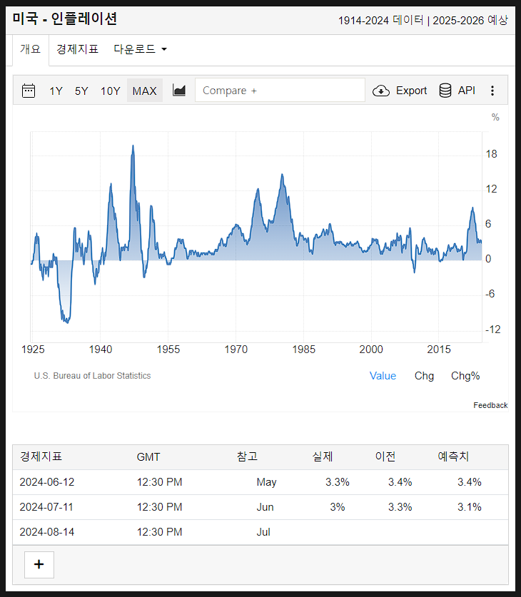Click the Compare + input field
Viewport: 521px width, 597px height.
point(280,91)
